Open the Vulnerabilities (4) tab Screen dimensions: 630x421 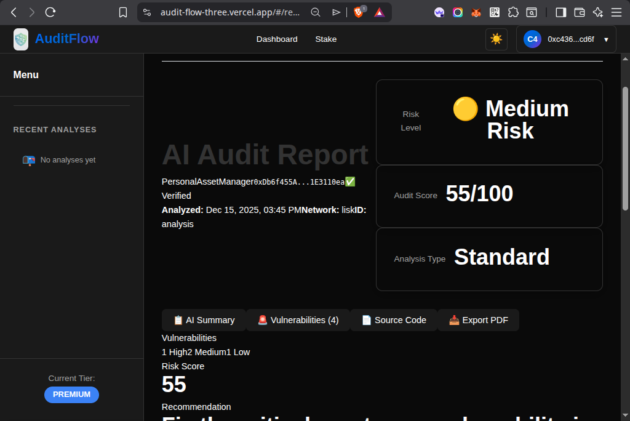pos(298,320)
